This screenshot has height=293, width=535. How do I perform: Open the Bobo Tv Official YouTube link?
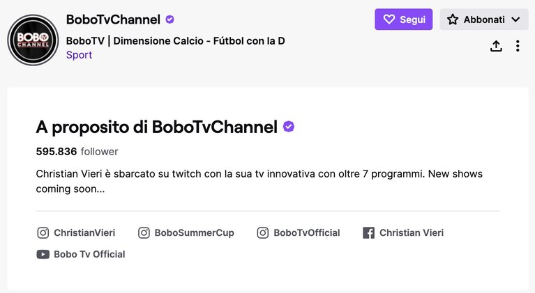(81, 254)
